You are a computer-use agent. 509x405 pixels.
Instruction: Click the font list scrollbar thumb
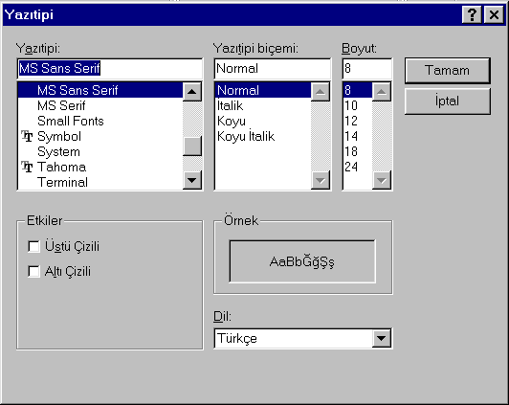point(192,146)
